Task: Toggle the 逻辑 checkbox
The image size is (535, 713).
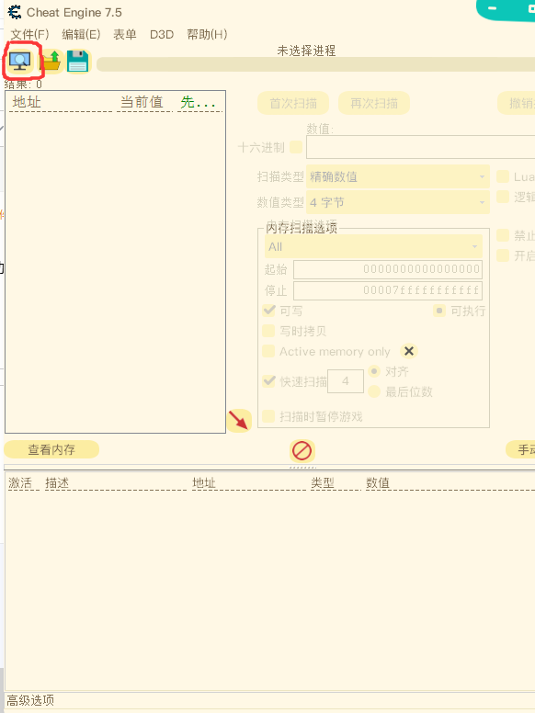Action: [503, 197]
